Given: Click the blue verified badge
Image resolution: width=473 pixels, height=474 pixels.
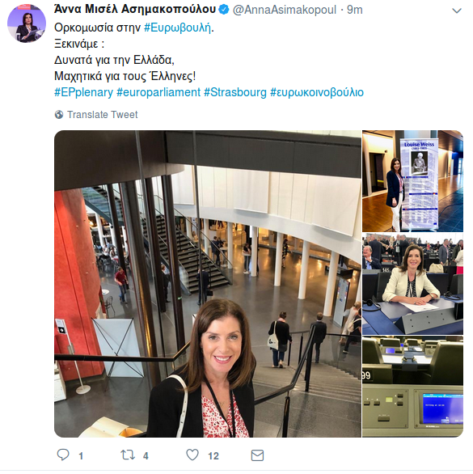Looking at the screenshot, I should click(x=224, y=10).
